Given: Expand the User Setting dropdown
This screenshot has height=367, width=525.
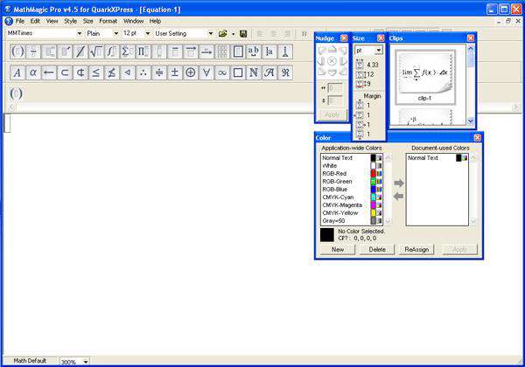Looking at the screenshot, I should 211,33.
